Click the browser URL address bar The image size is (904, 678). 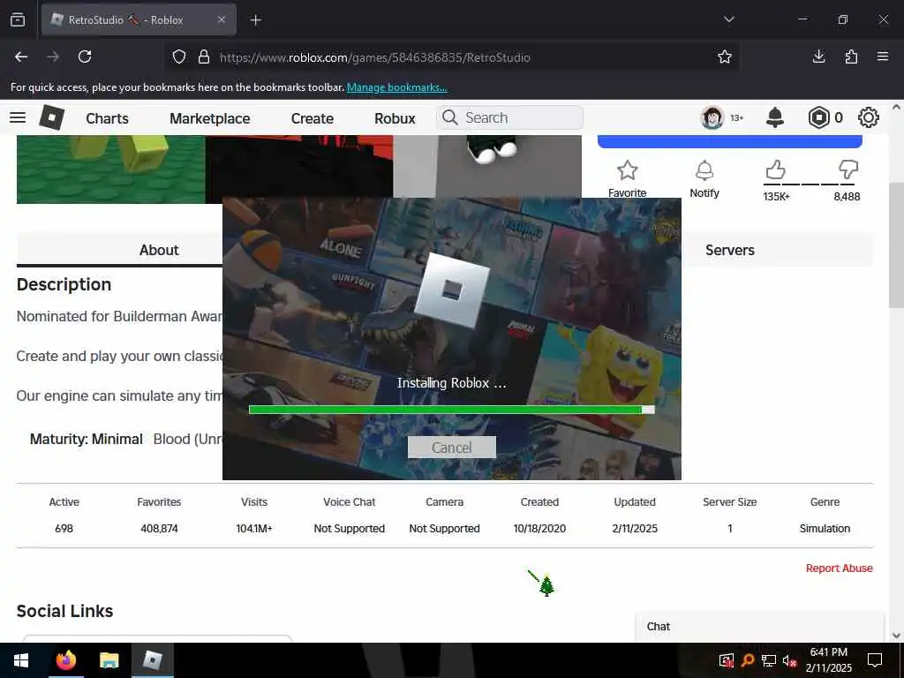click(451, 56)
